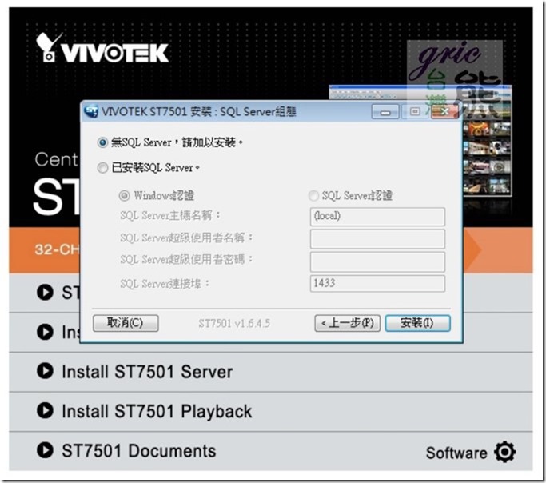Image resolution: width=546 pixels, height=483 pixels.
Task: Click the ST installer icon in title bar
Action: (91, 111)
